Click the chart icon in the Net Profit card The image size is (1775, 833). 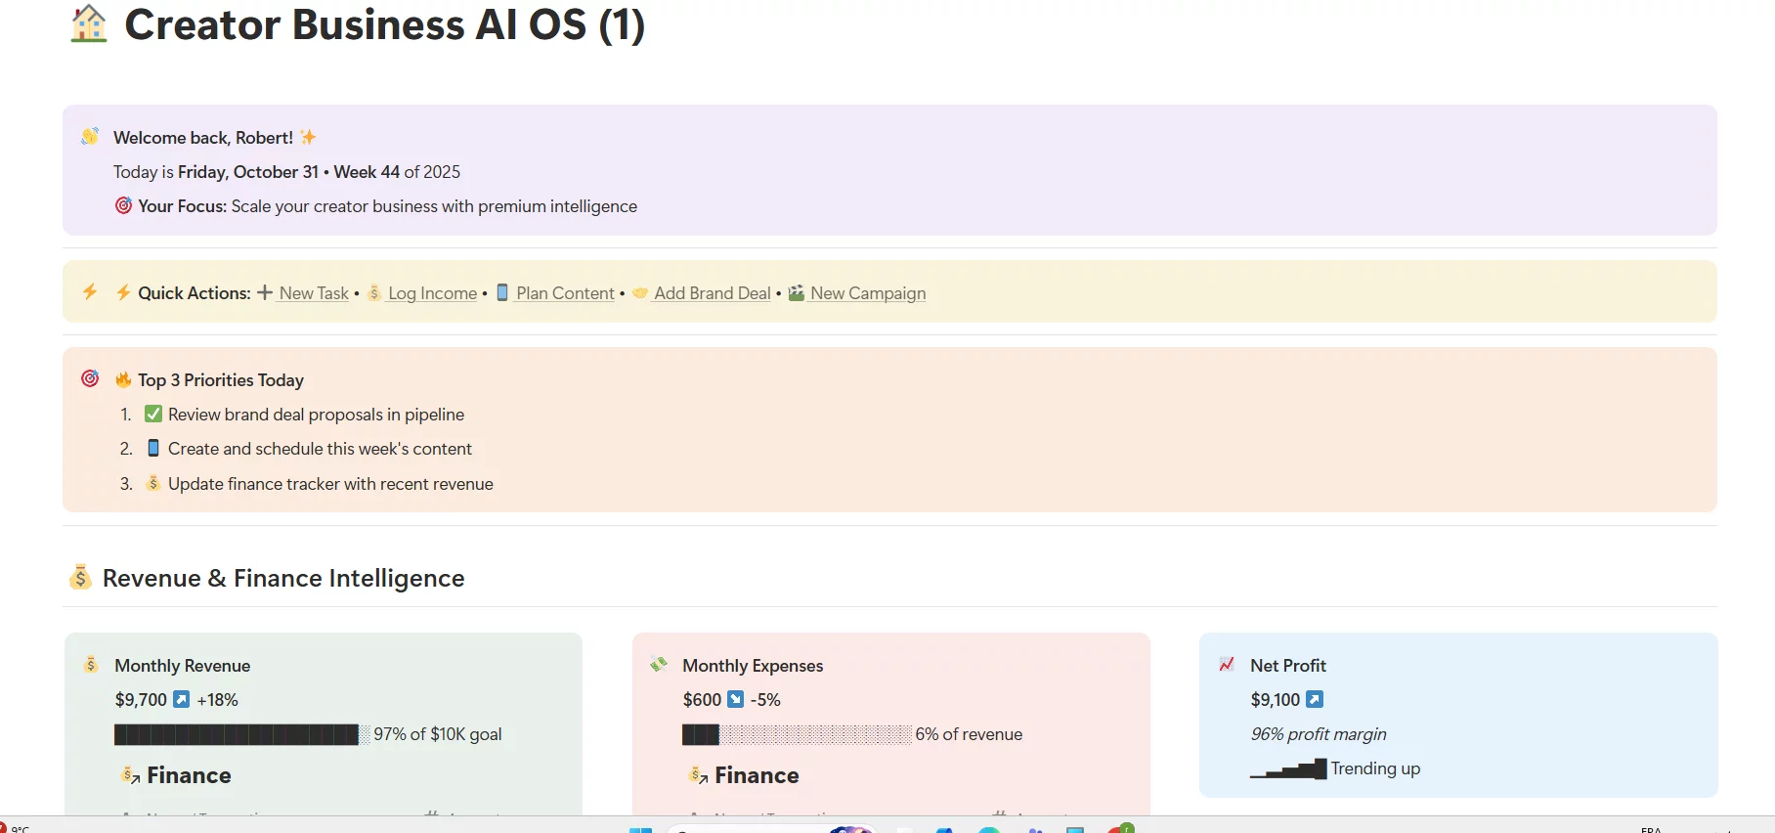[1227, 665]
